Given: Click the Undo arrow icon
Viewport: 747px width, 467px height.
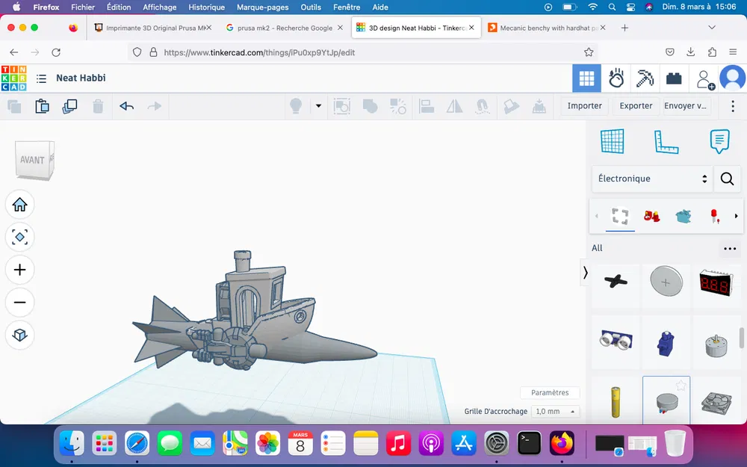Looking at the screenshot, I should 127,106.
